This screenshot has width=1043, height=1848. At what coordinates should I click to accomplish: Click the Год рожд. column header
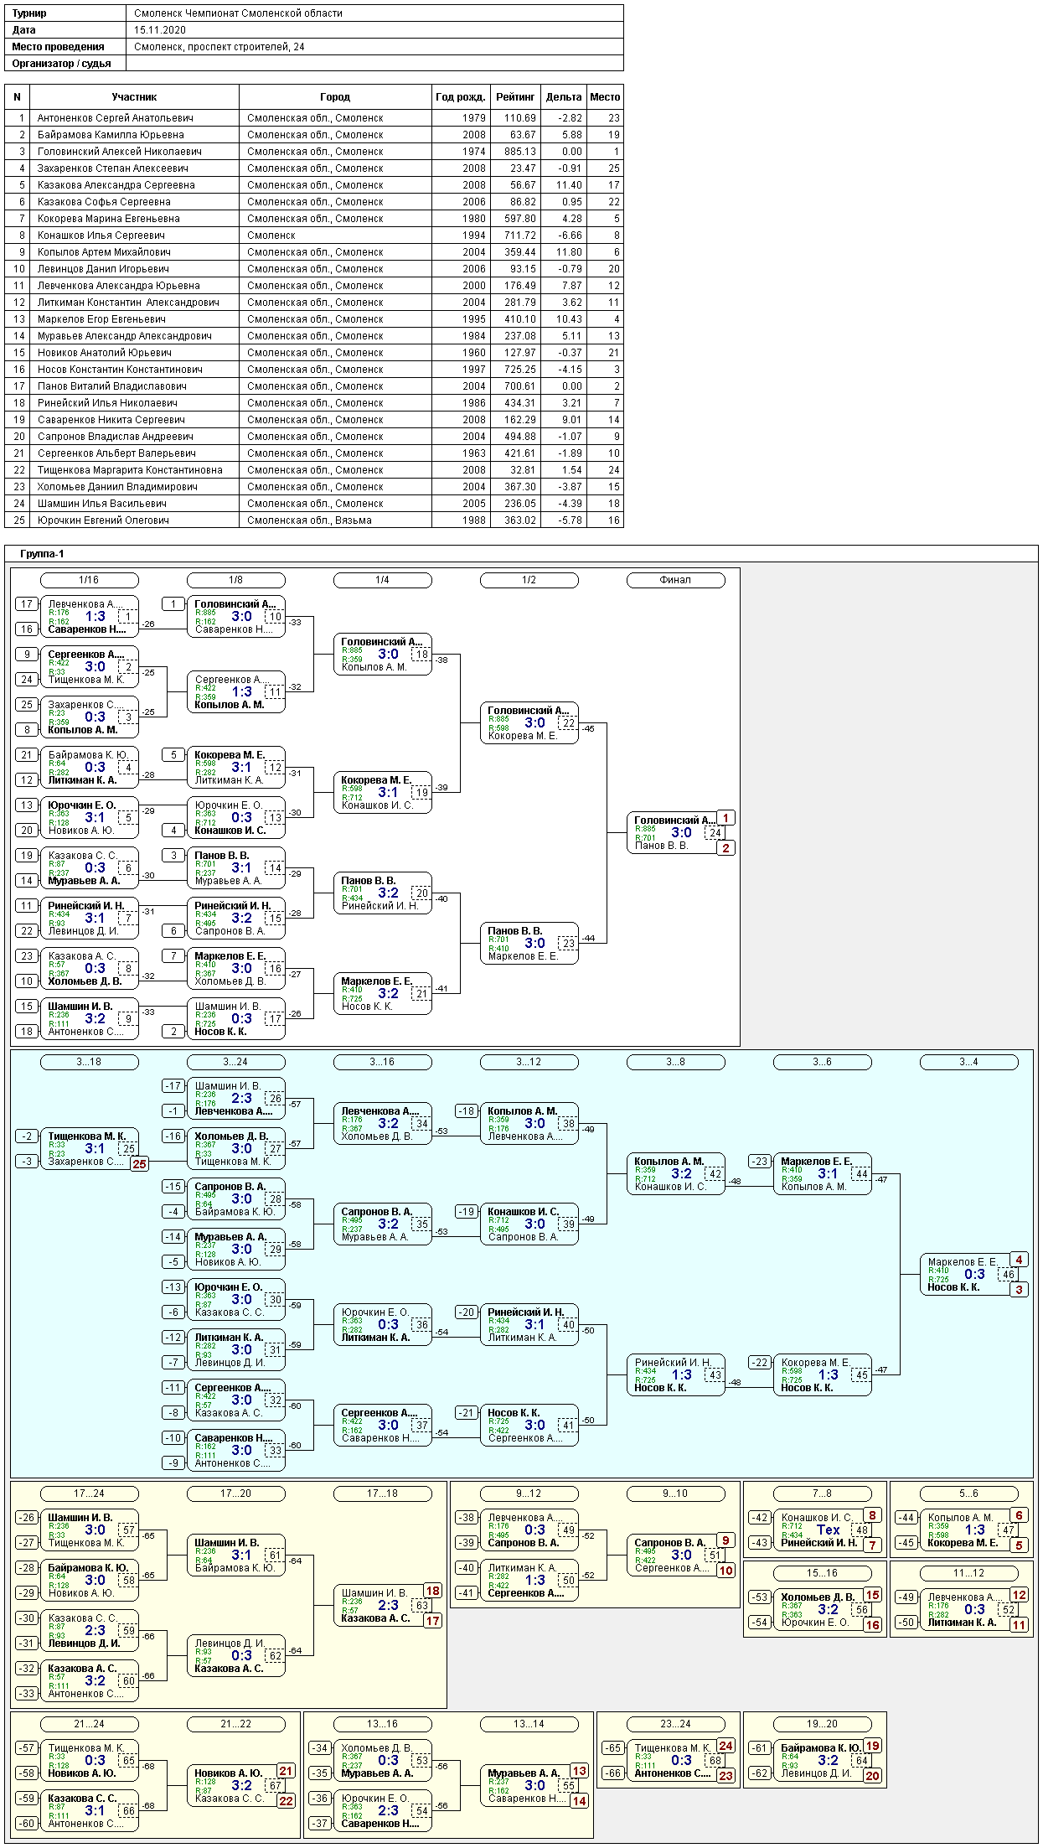460,97
